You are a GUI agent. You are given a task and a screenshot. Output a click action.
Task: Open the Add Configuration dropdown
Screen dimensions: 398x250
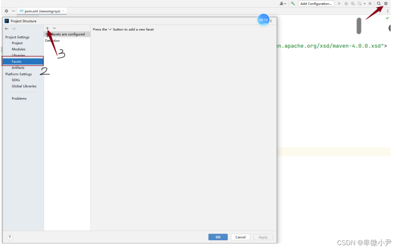point(316,3)
